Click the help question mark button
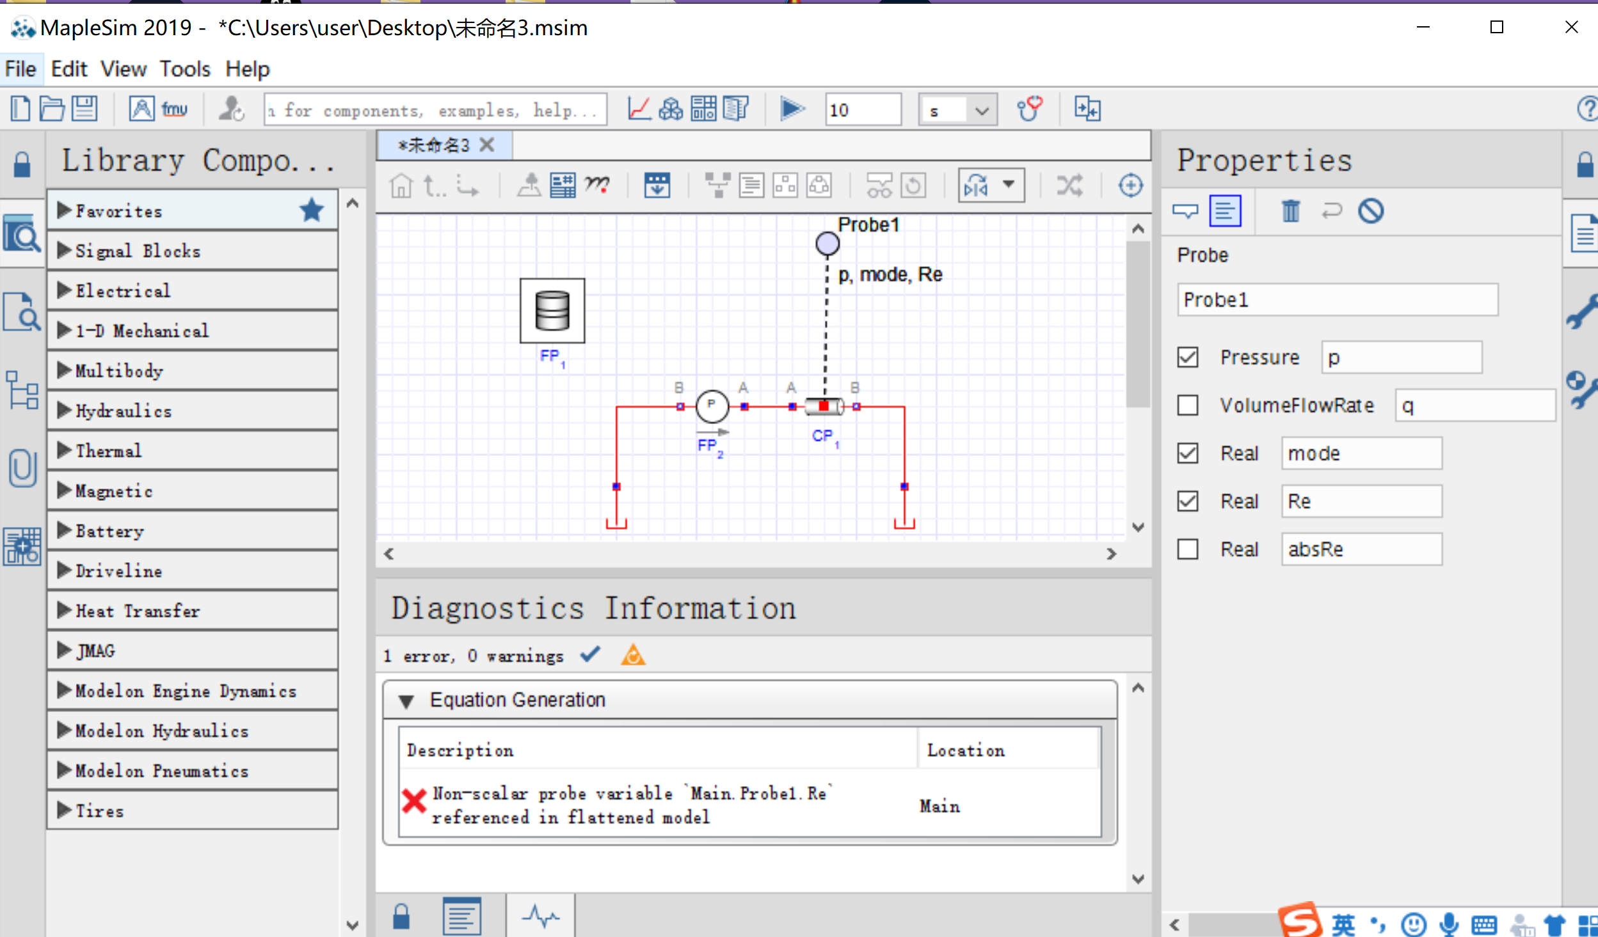 pyautogui.click(x=1588, y=109)
